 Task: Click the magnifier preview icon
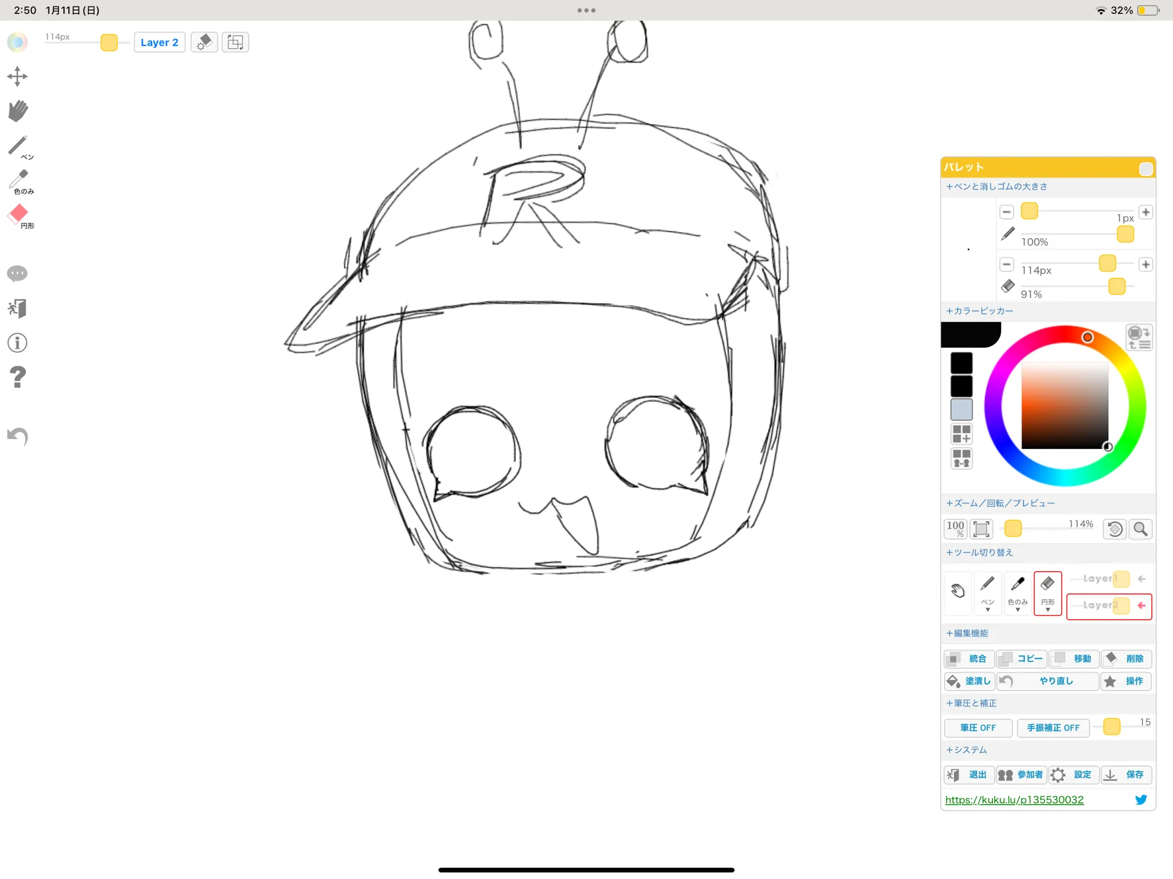(x=1141, y=529)
